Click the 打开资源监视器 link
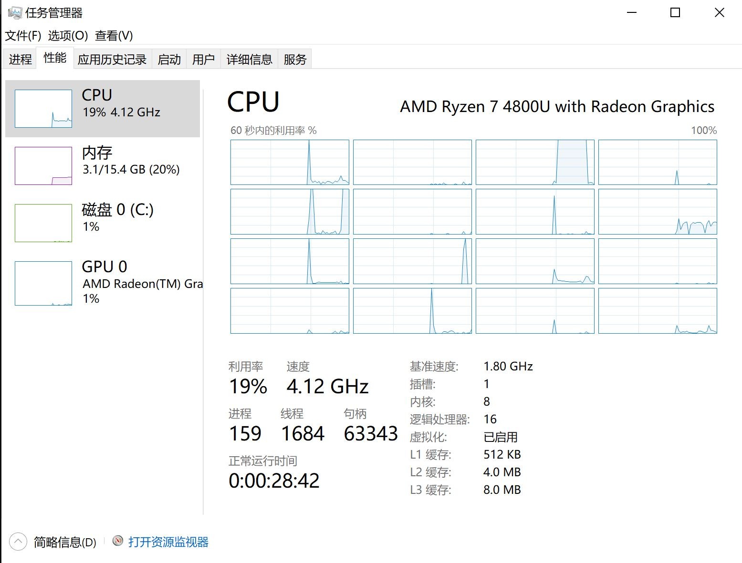 pos(168,542)
